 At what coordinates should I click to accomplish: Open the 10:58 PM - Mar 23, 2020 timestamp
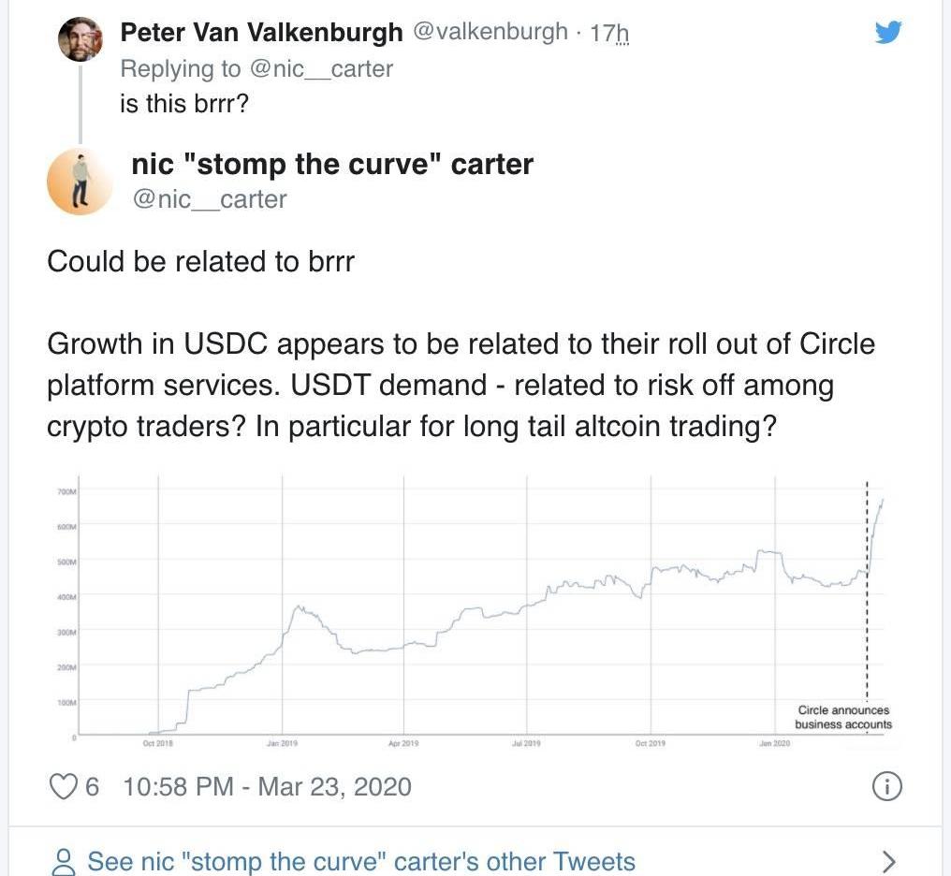click(267, 786)
